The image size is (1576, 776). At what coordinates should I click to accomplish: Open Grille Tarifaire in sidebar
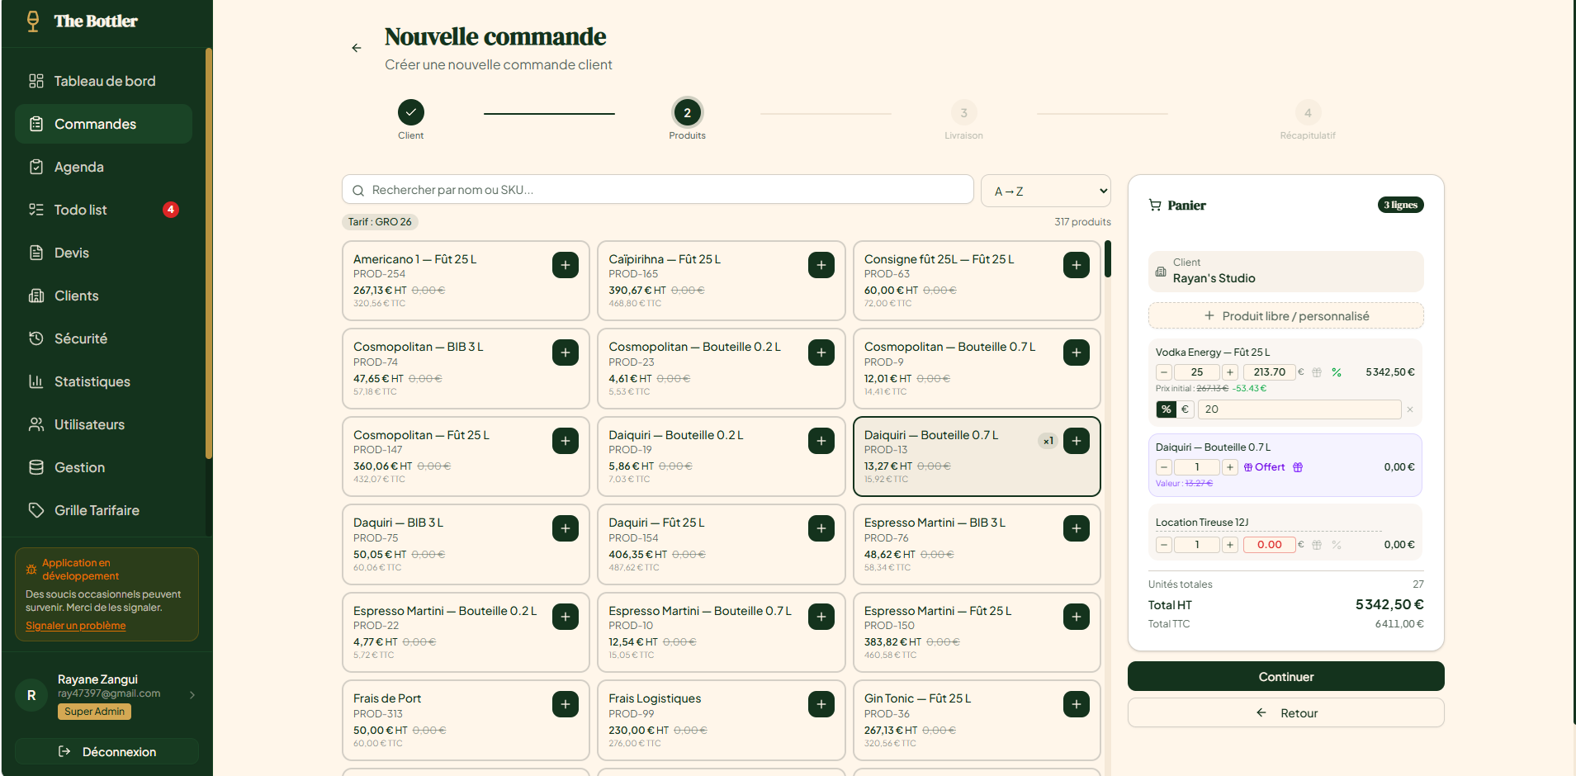[x=103, y=510]
